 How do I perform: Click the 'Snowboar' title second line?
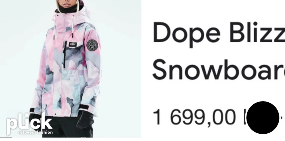[219, 70]
